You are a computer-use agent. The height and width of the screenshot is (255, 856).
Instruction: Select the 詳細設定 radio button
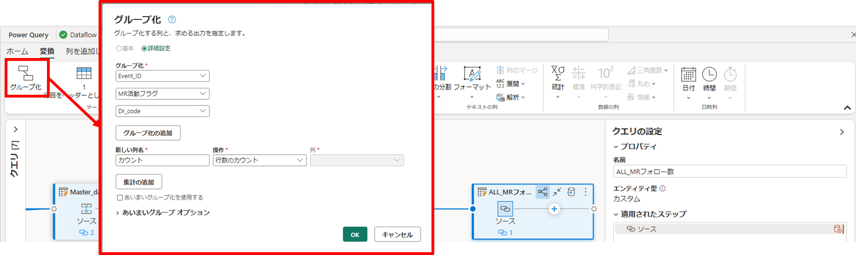point(144,48)
